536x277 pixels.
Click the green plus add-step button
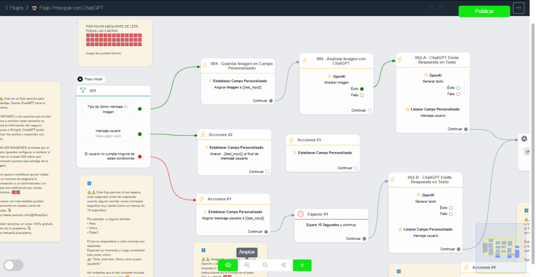[302, 265]
